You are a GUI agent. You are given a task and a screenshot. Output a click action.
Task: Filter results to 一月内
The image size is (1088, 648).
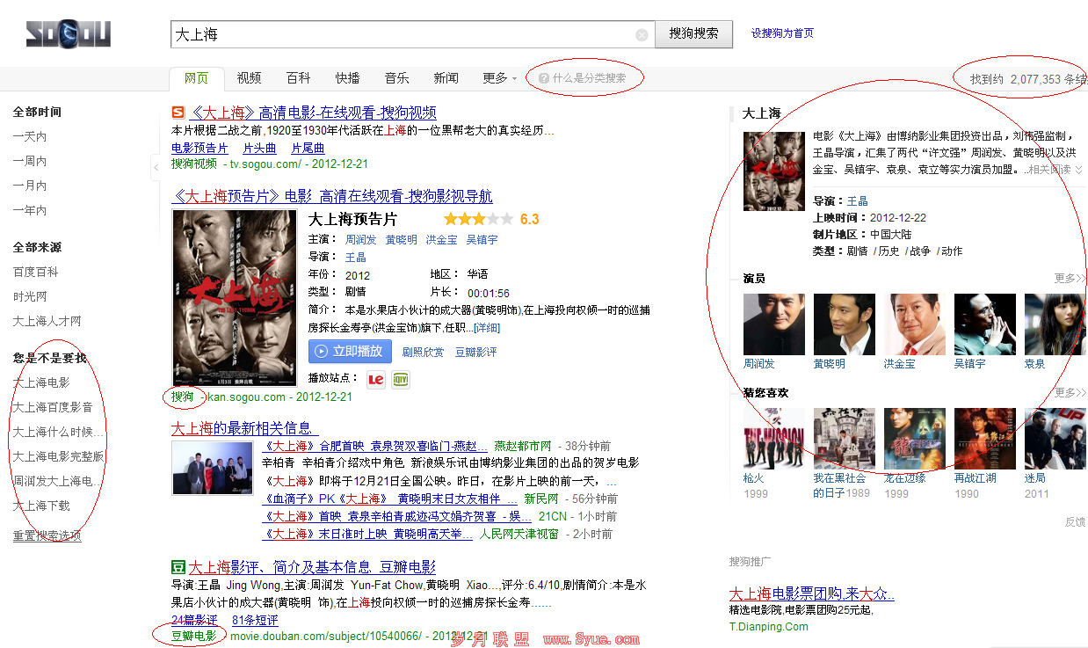coord(30,186)
